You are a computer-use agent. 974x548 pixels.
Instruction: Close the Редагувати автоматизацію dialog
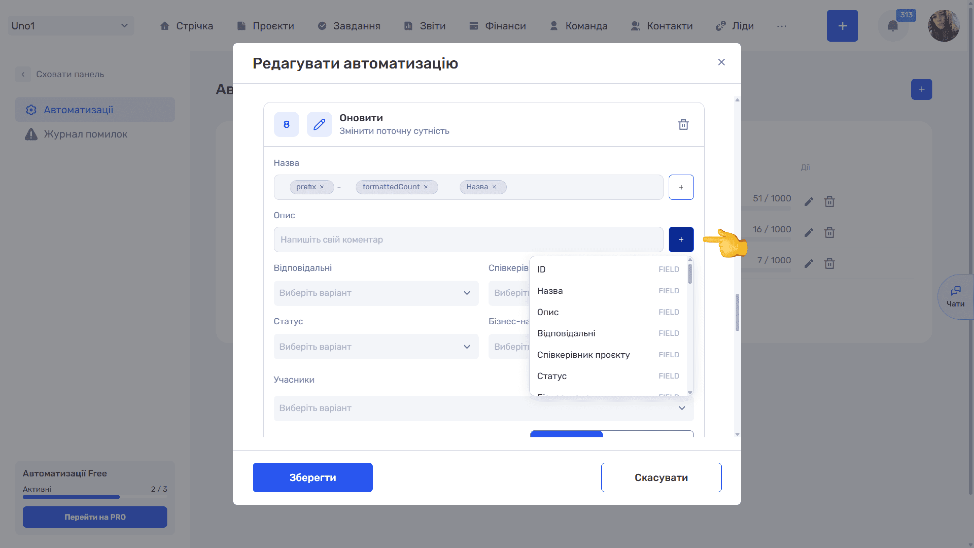[721, 62]
